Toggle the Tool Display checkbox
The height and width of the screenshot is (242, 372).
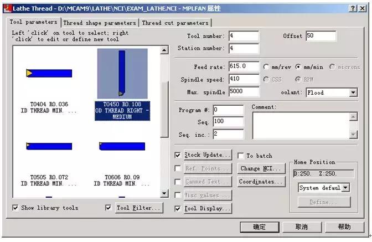coord(178,209)
